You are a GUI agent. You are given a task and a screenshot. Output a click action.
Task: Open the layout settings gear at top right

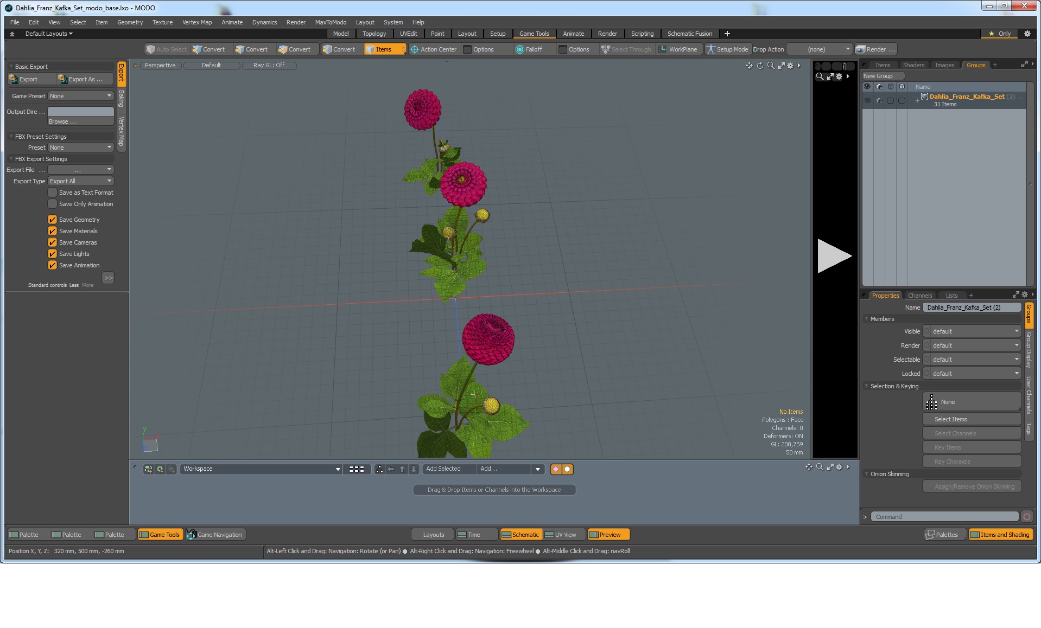[1027, 34]
